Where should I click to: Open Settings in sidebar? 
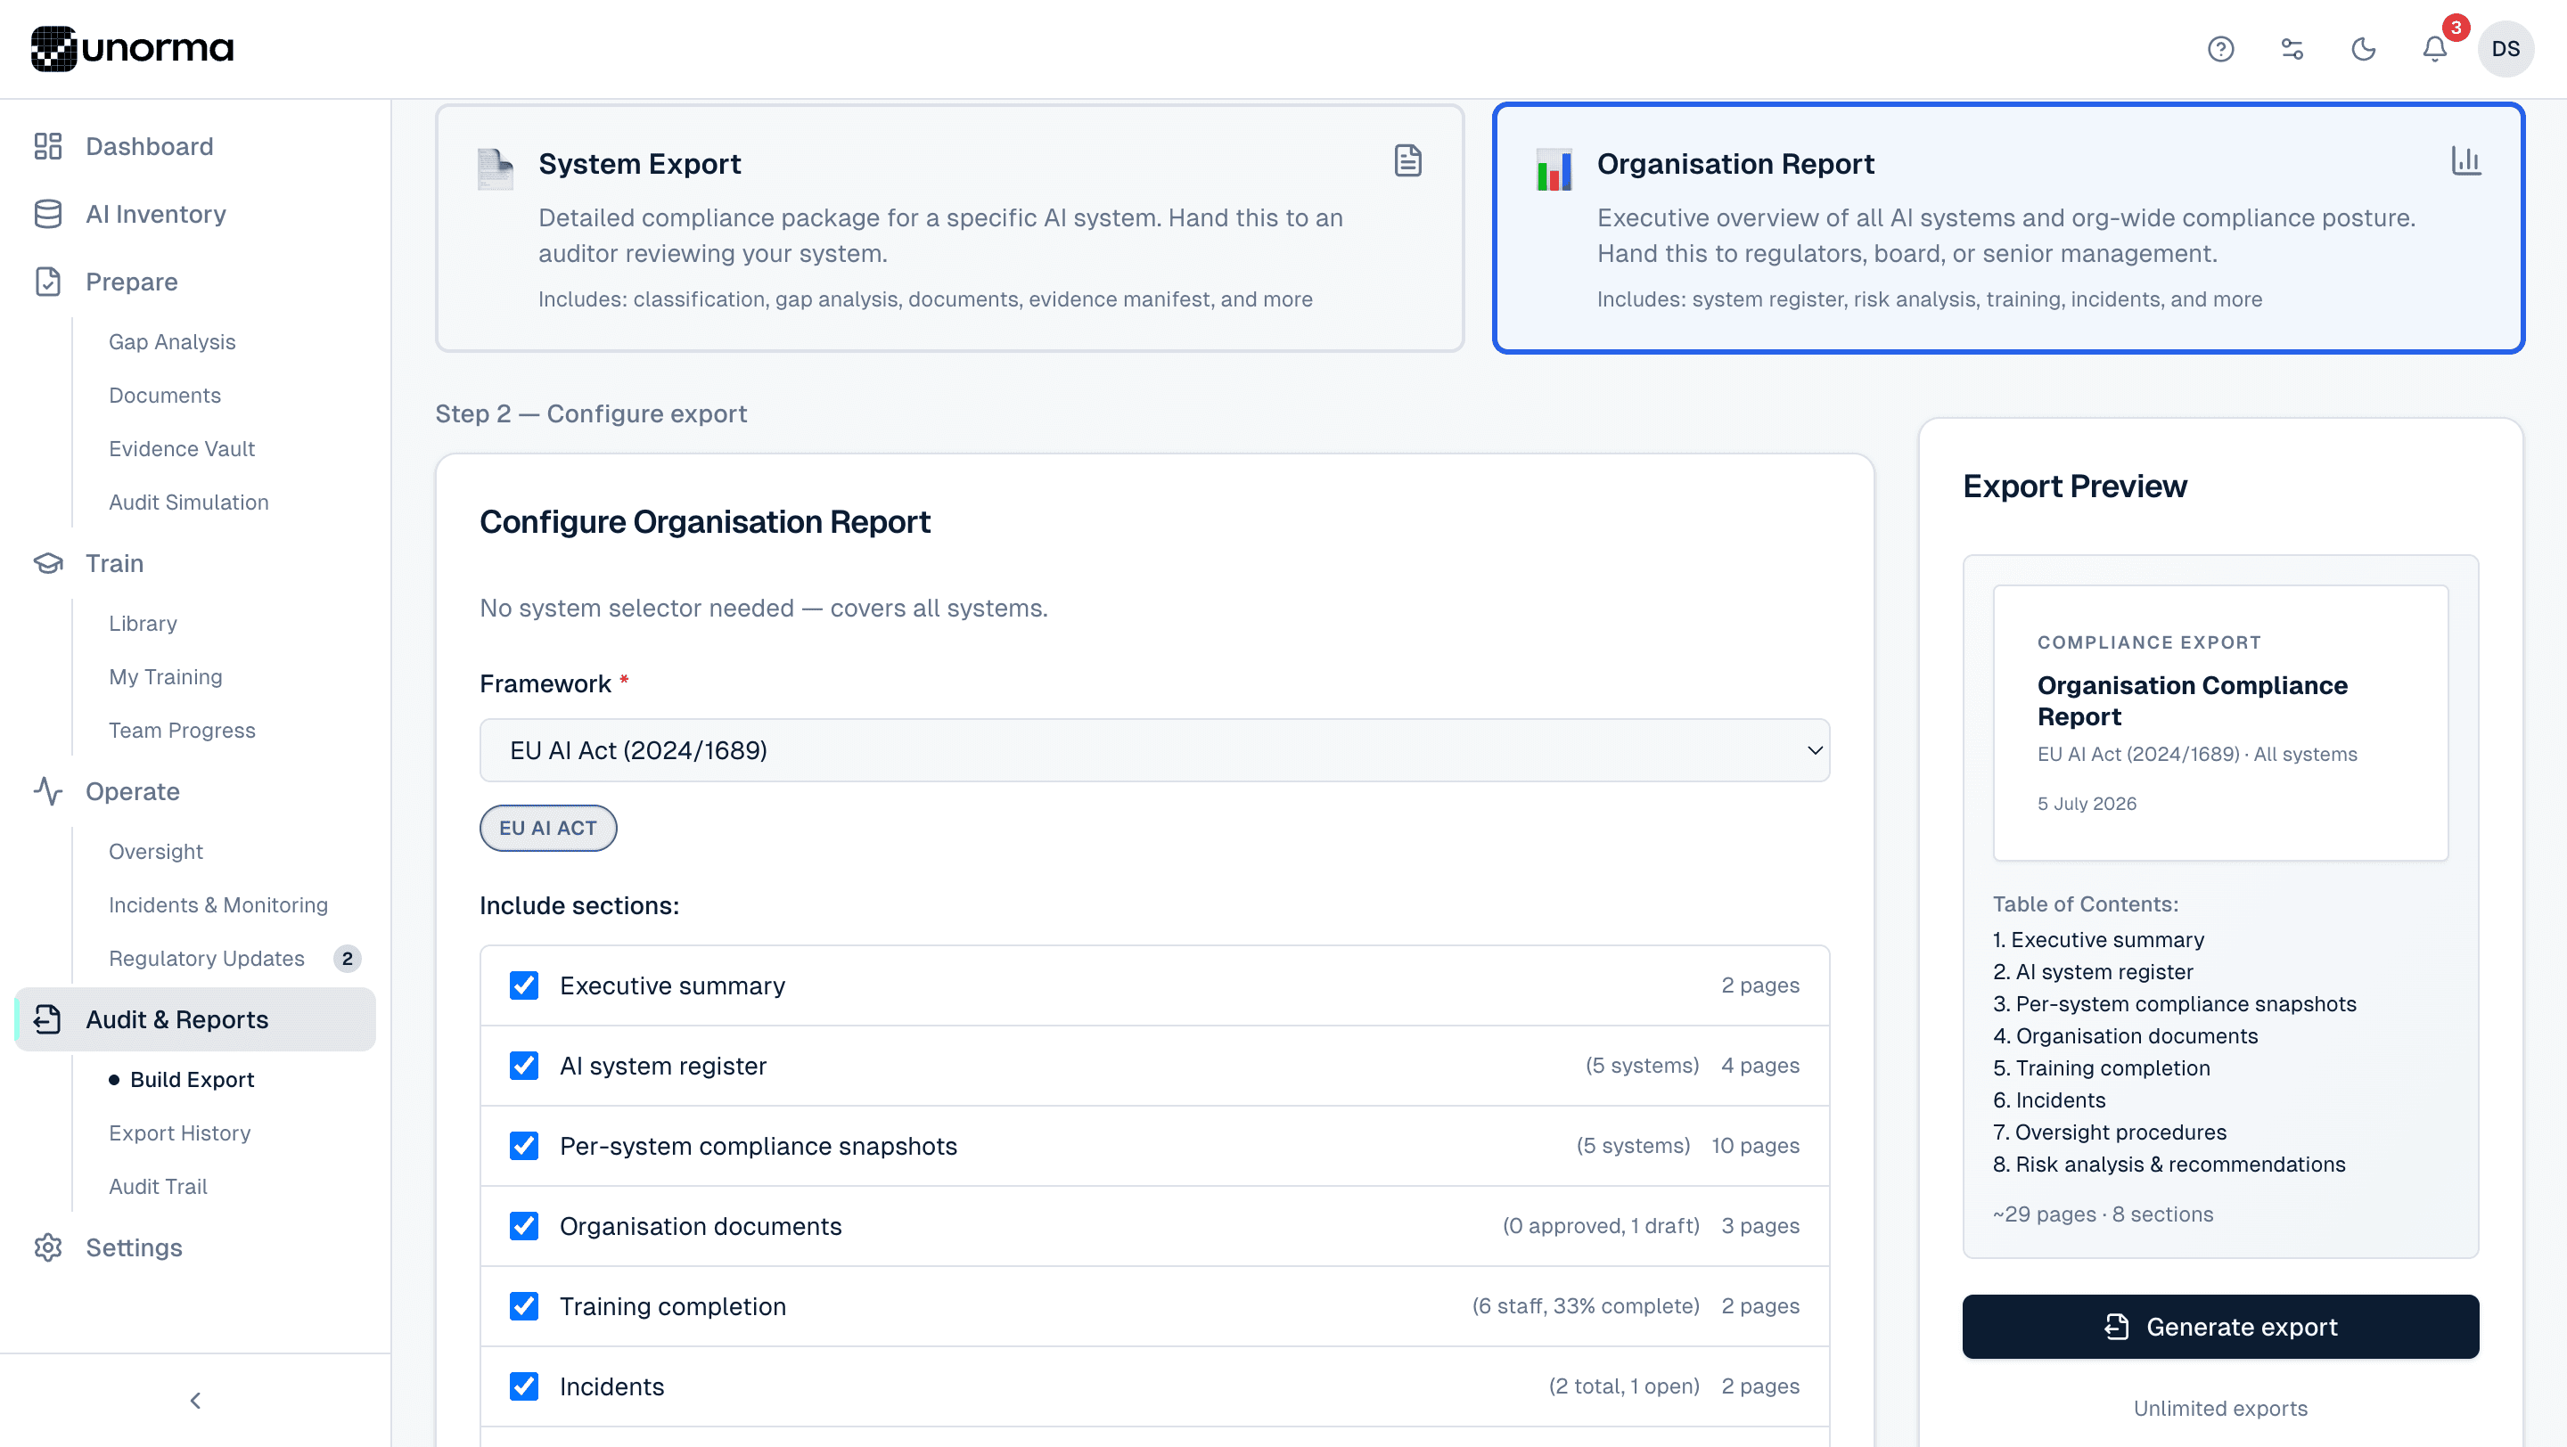tap(134, 1247)
